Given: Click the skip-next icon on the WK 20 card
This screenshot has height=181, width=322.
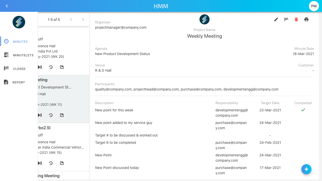Looking at the screenshot, I should pos(40,67).
